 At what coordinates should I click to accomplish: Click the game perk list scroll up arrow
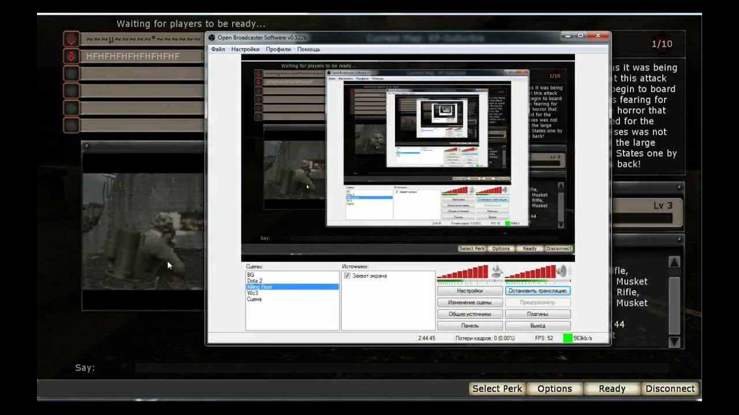674,262
